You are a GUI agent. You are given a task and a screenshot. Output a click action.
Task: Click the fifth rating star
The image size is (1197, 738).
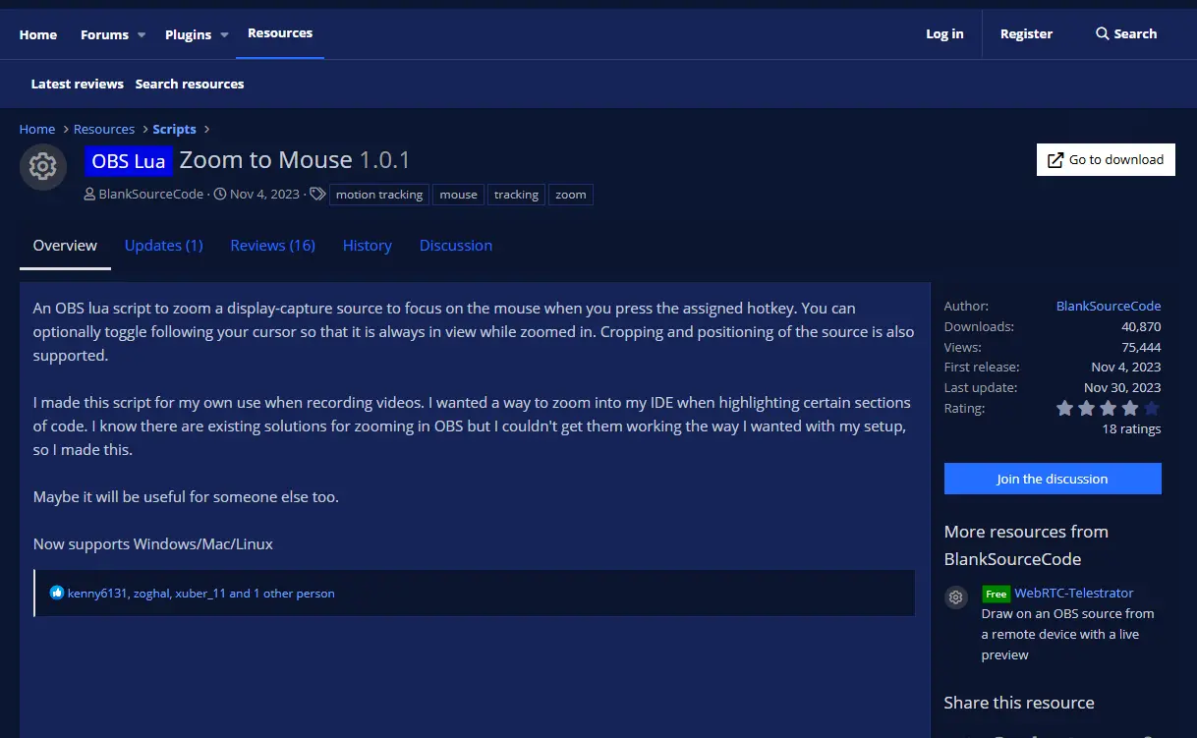click(x=1152, y=408)
